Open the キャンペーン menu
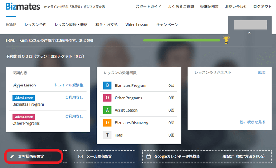Screen dimensions: 276x168 pos(167,25)
